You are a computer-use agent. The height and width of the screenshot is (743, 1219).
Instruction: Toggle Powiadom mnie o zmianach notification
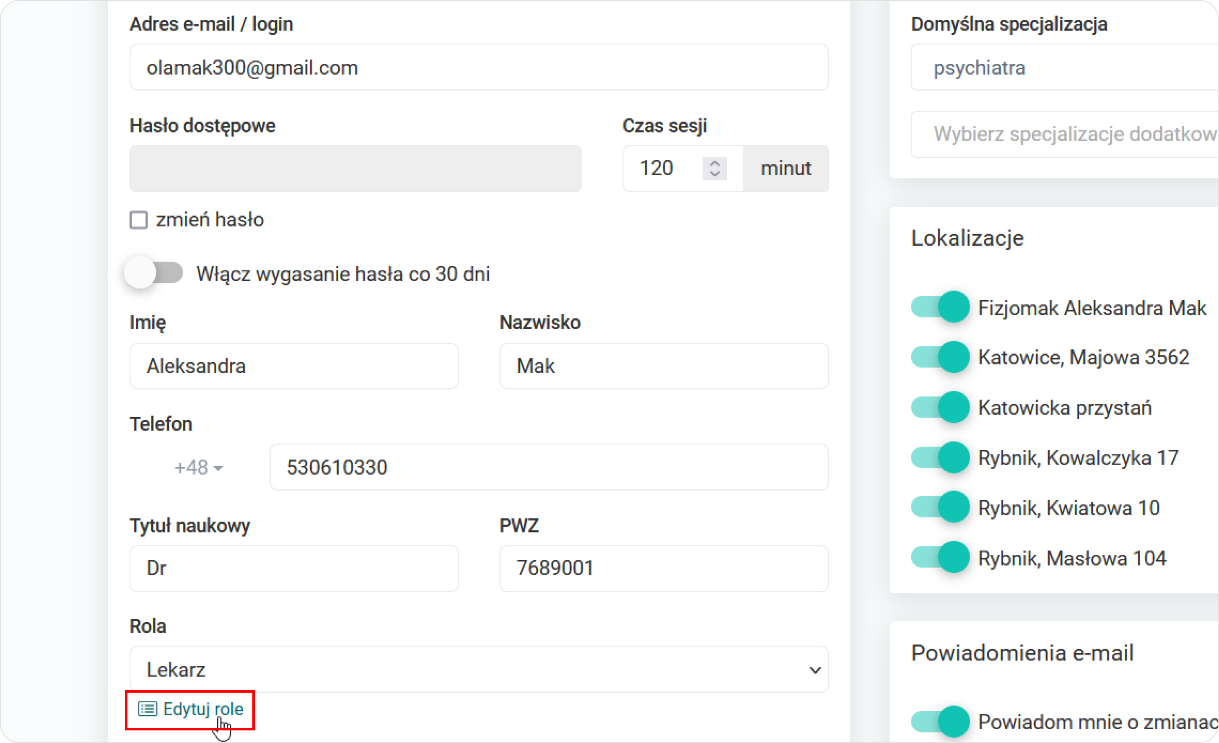(x=940, y=722)
